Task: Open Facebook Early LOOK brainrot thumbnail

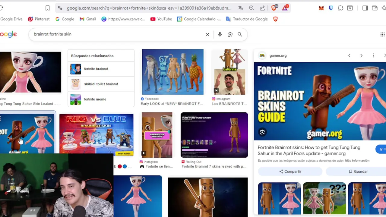Action: point(173,72)
